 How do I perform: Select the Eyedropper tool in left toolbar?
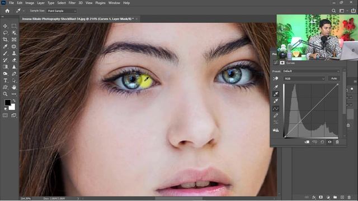pos(5,46)
